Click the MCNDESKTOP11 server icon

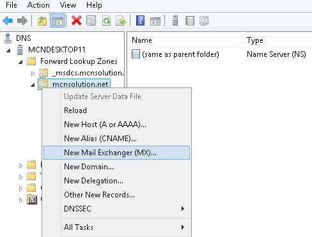click(20, 50)
